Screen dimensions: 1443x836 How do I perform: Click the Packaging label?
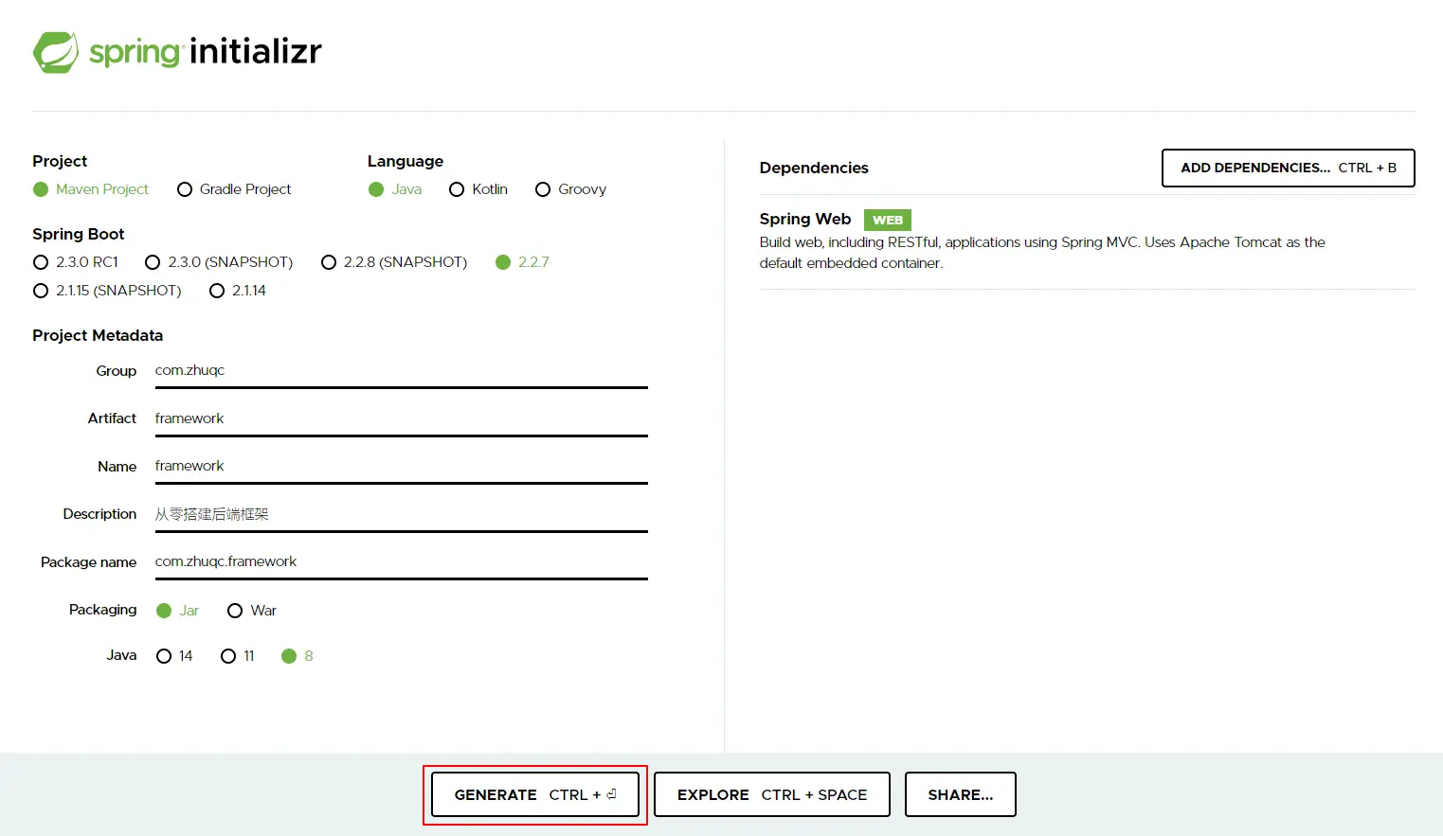tap(102, 610)
